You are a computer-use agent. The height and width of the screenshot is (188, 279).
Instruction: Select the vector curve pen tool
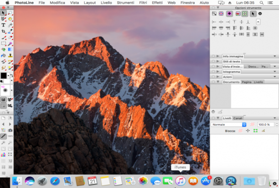click(x=10, y=25)
